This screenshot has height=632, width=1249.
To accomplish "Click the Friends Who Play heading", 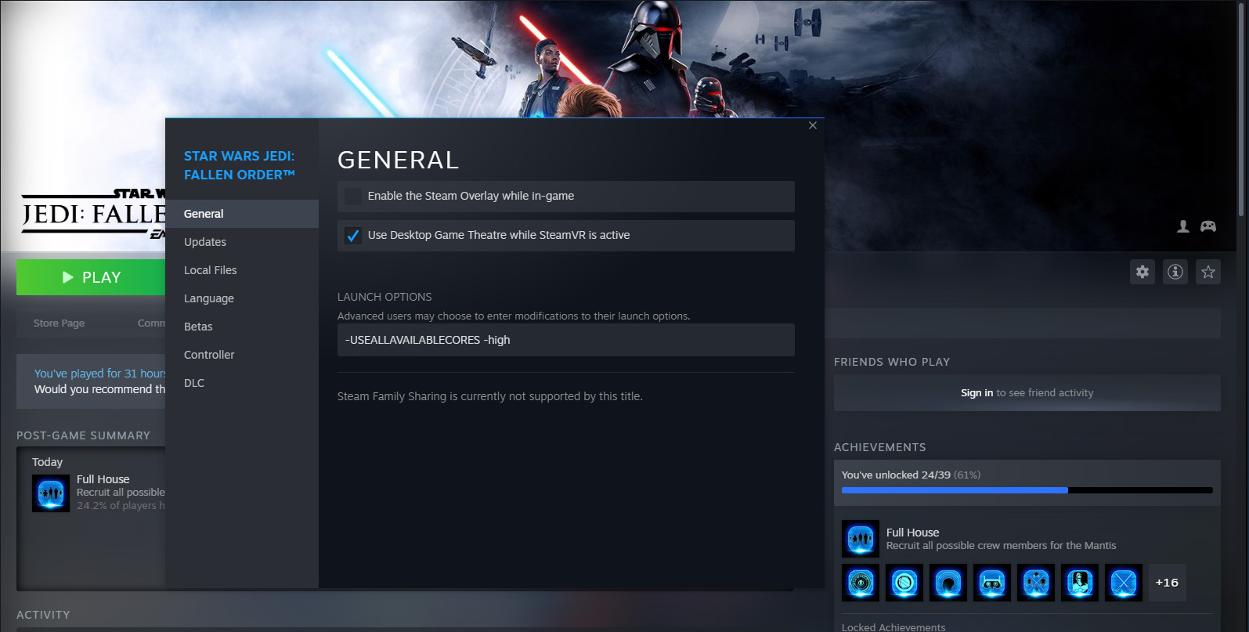I will 892,362.
